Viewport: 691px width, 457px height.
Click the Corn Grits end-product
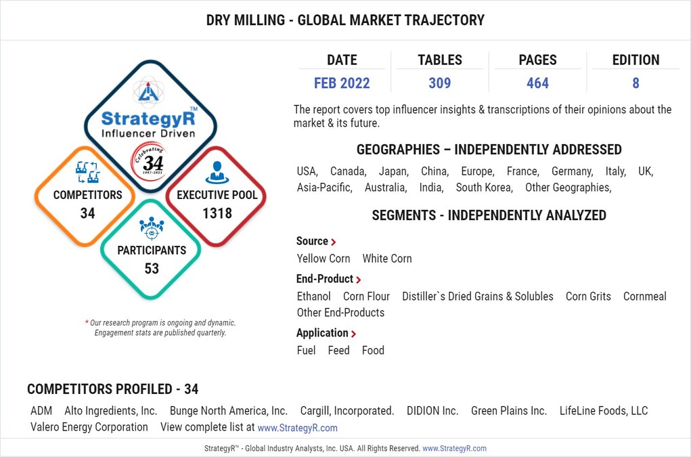588,296
